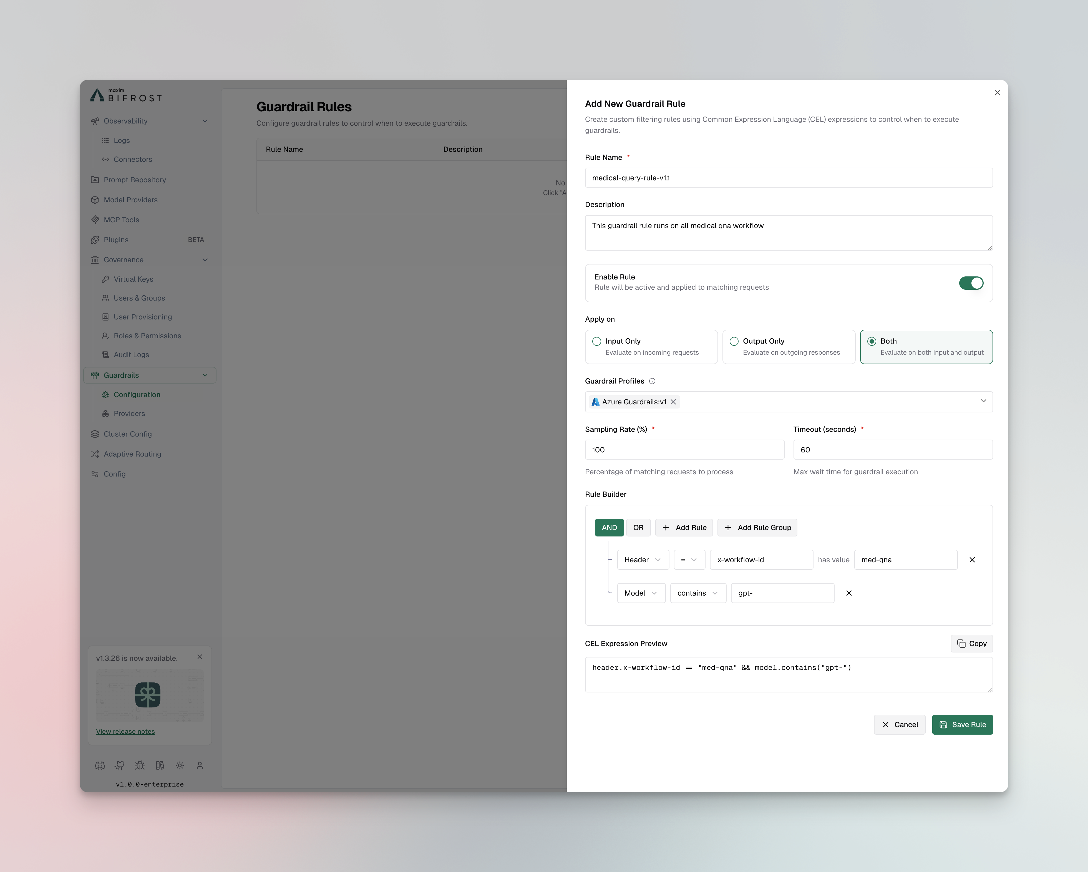This screenshot has height=872, width=1088.
Task: Open the contains operator dropdown
Action: point(698,593)
